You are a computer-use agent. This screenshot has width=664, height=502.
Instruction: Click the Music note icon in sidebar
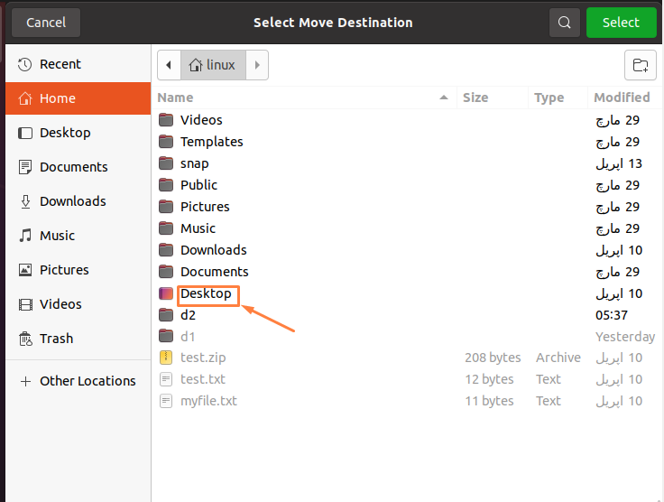25,236
